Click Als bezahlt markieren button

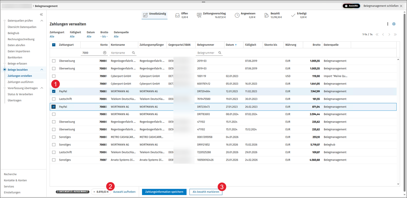click(x=206, y=192)
